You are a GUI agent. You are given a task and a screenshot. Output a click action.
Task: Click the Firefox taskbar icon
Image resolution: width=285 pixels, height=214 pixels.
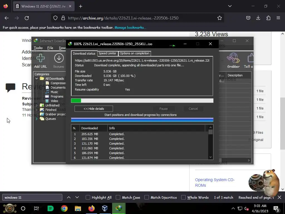(91, 208)
